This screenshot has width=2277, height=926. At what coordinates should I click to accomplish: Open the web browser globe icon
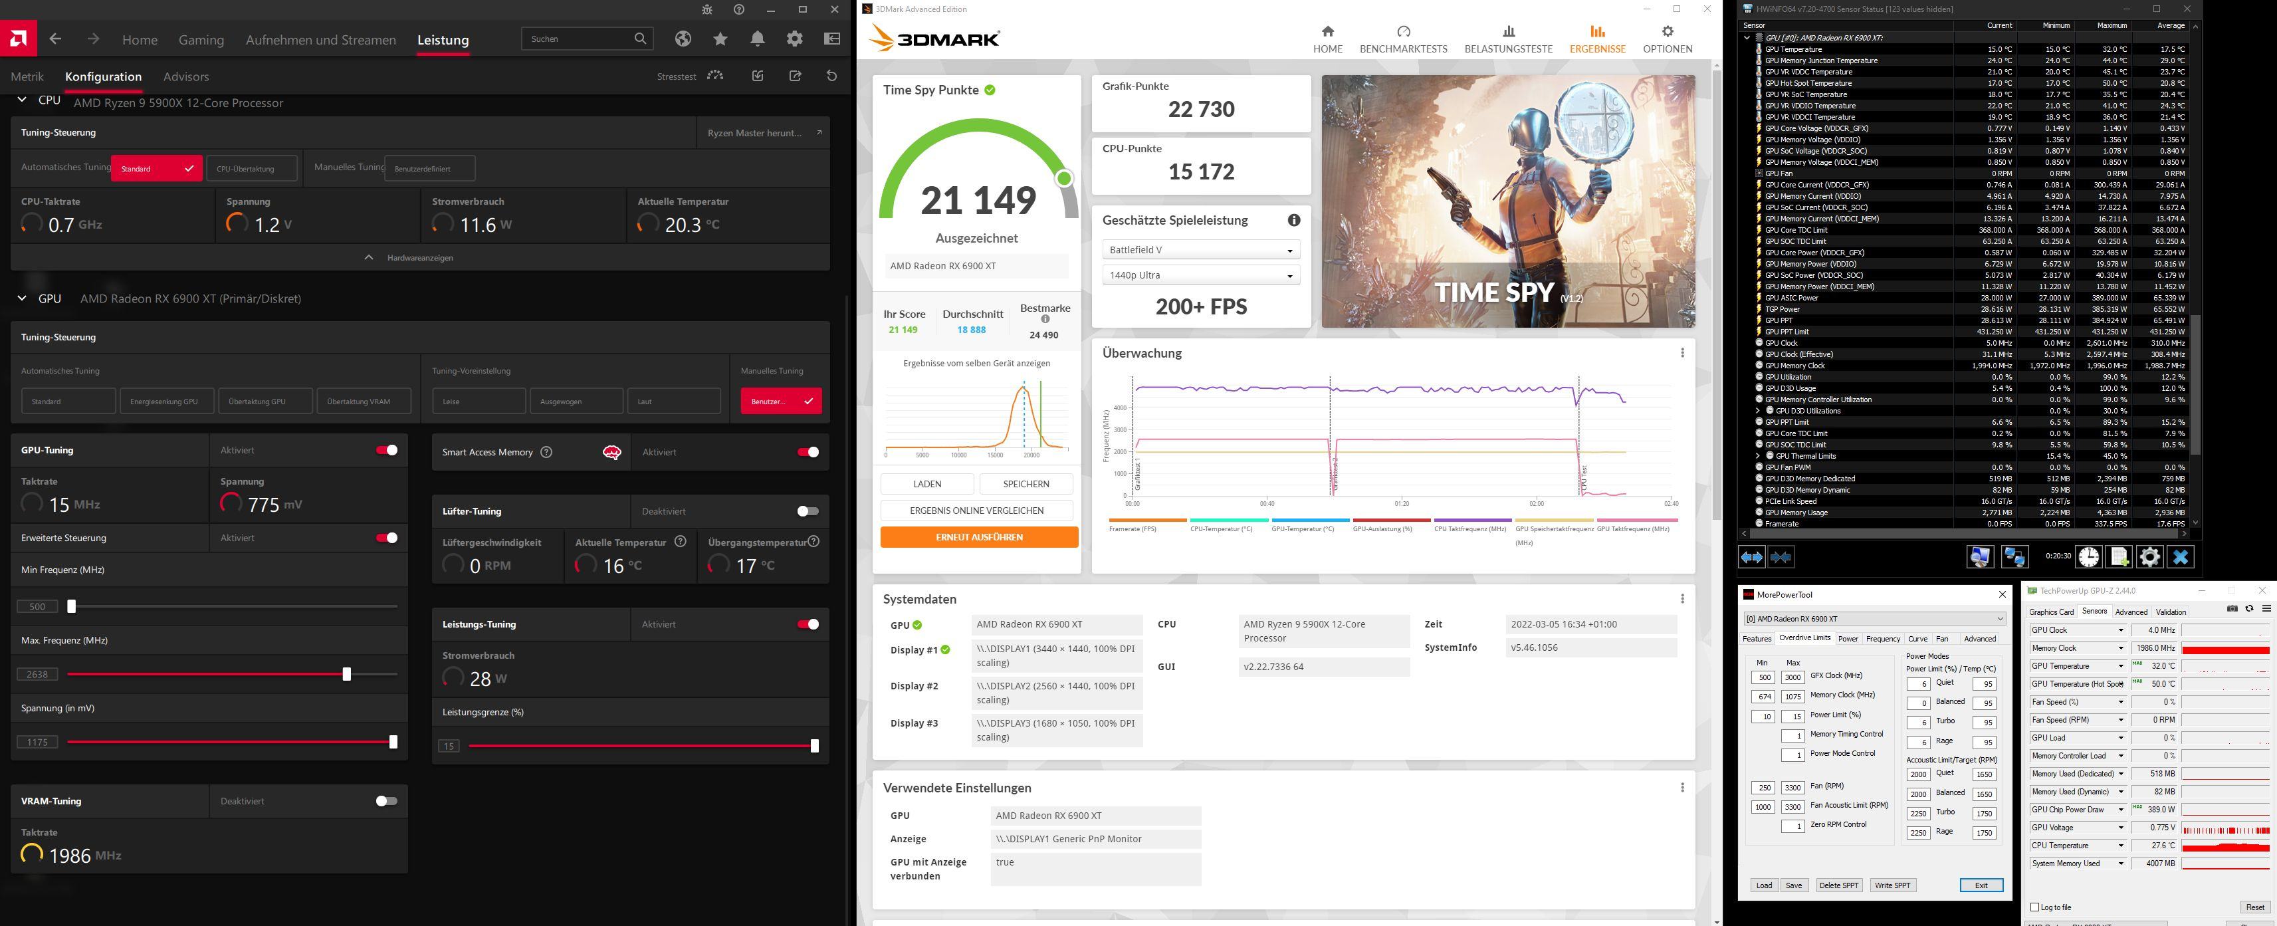click(x=683, y=39)
